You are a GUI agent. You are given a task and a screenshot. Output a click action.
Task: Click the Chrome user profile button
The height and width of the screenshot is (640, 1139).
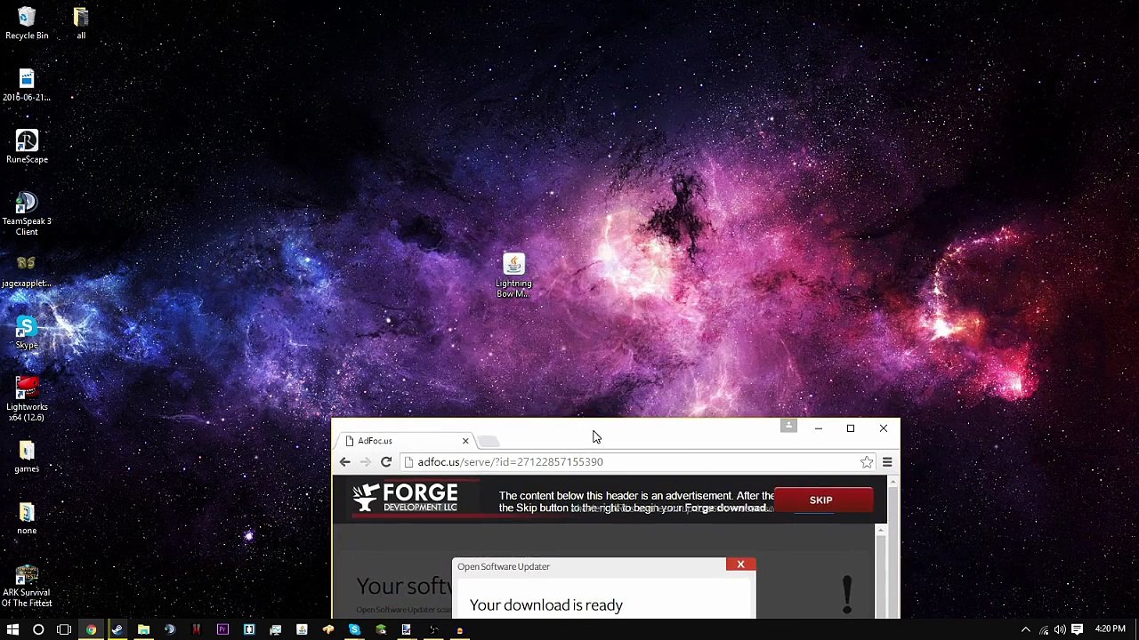(788, 427)
